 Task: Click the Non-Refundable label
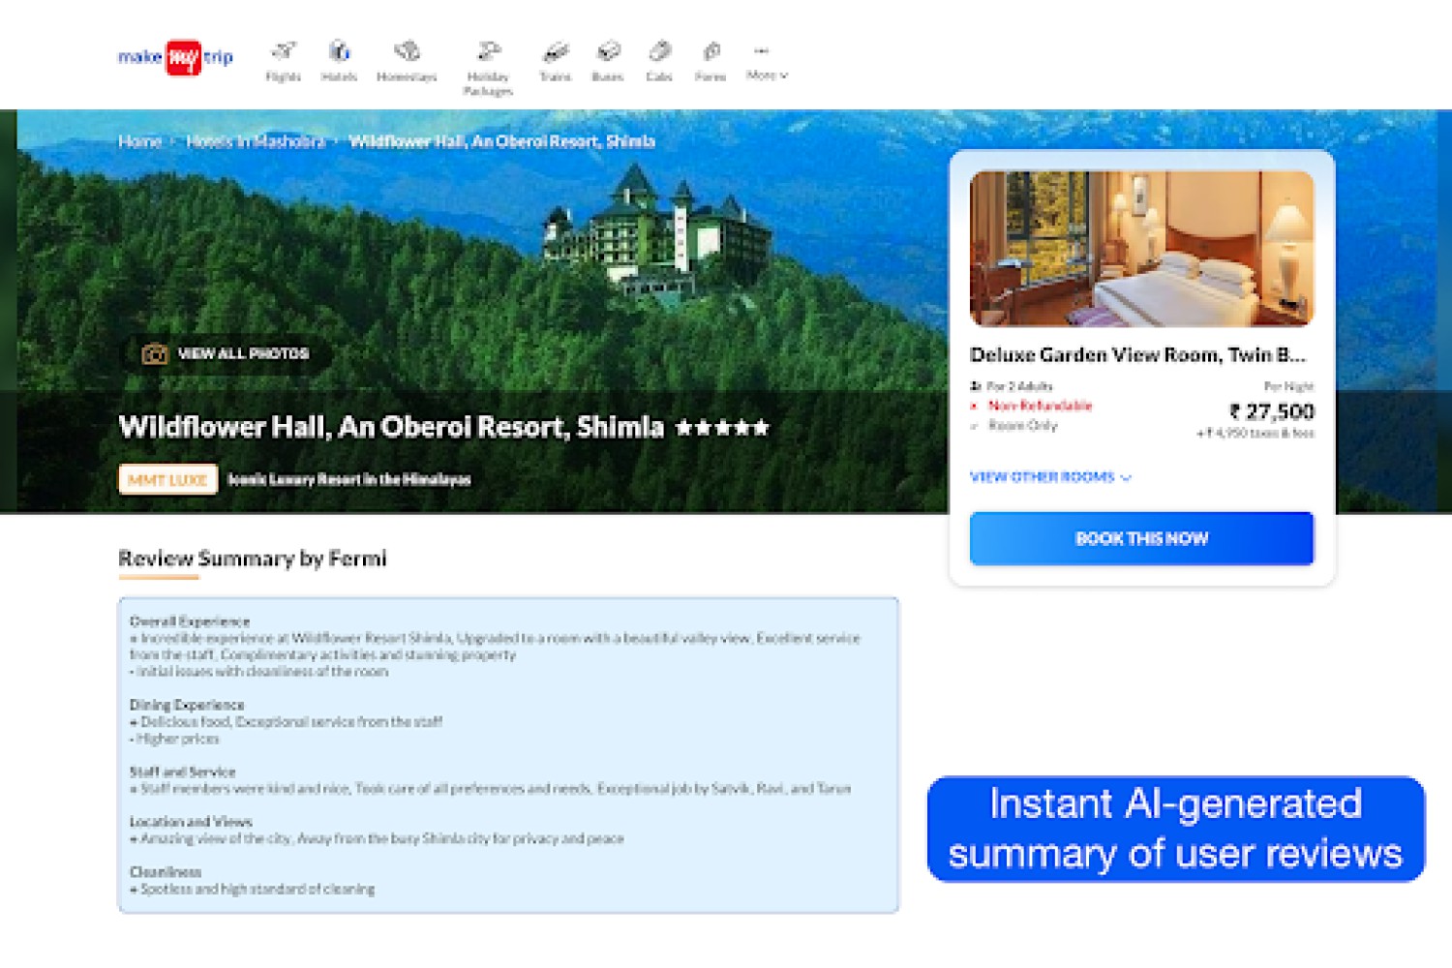coord(1040,406)
